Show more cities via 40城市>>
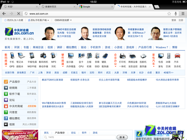Image resolution: width=187 pixels, height=140 pixels. [x=168, y=72]
